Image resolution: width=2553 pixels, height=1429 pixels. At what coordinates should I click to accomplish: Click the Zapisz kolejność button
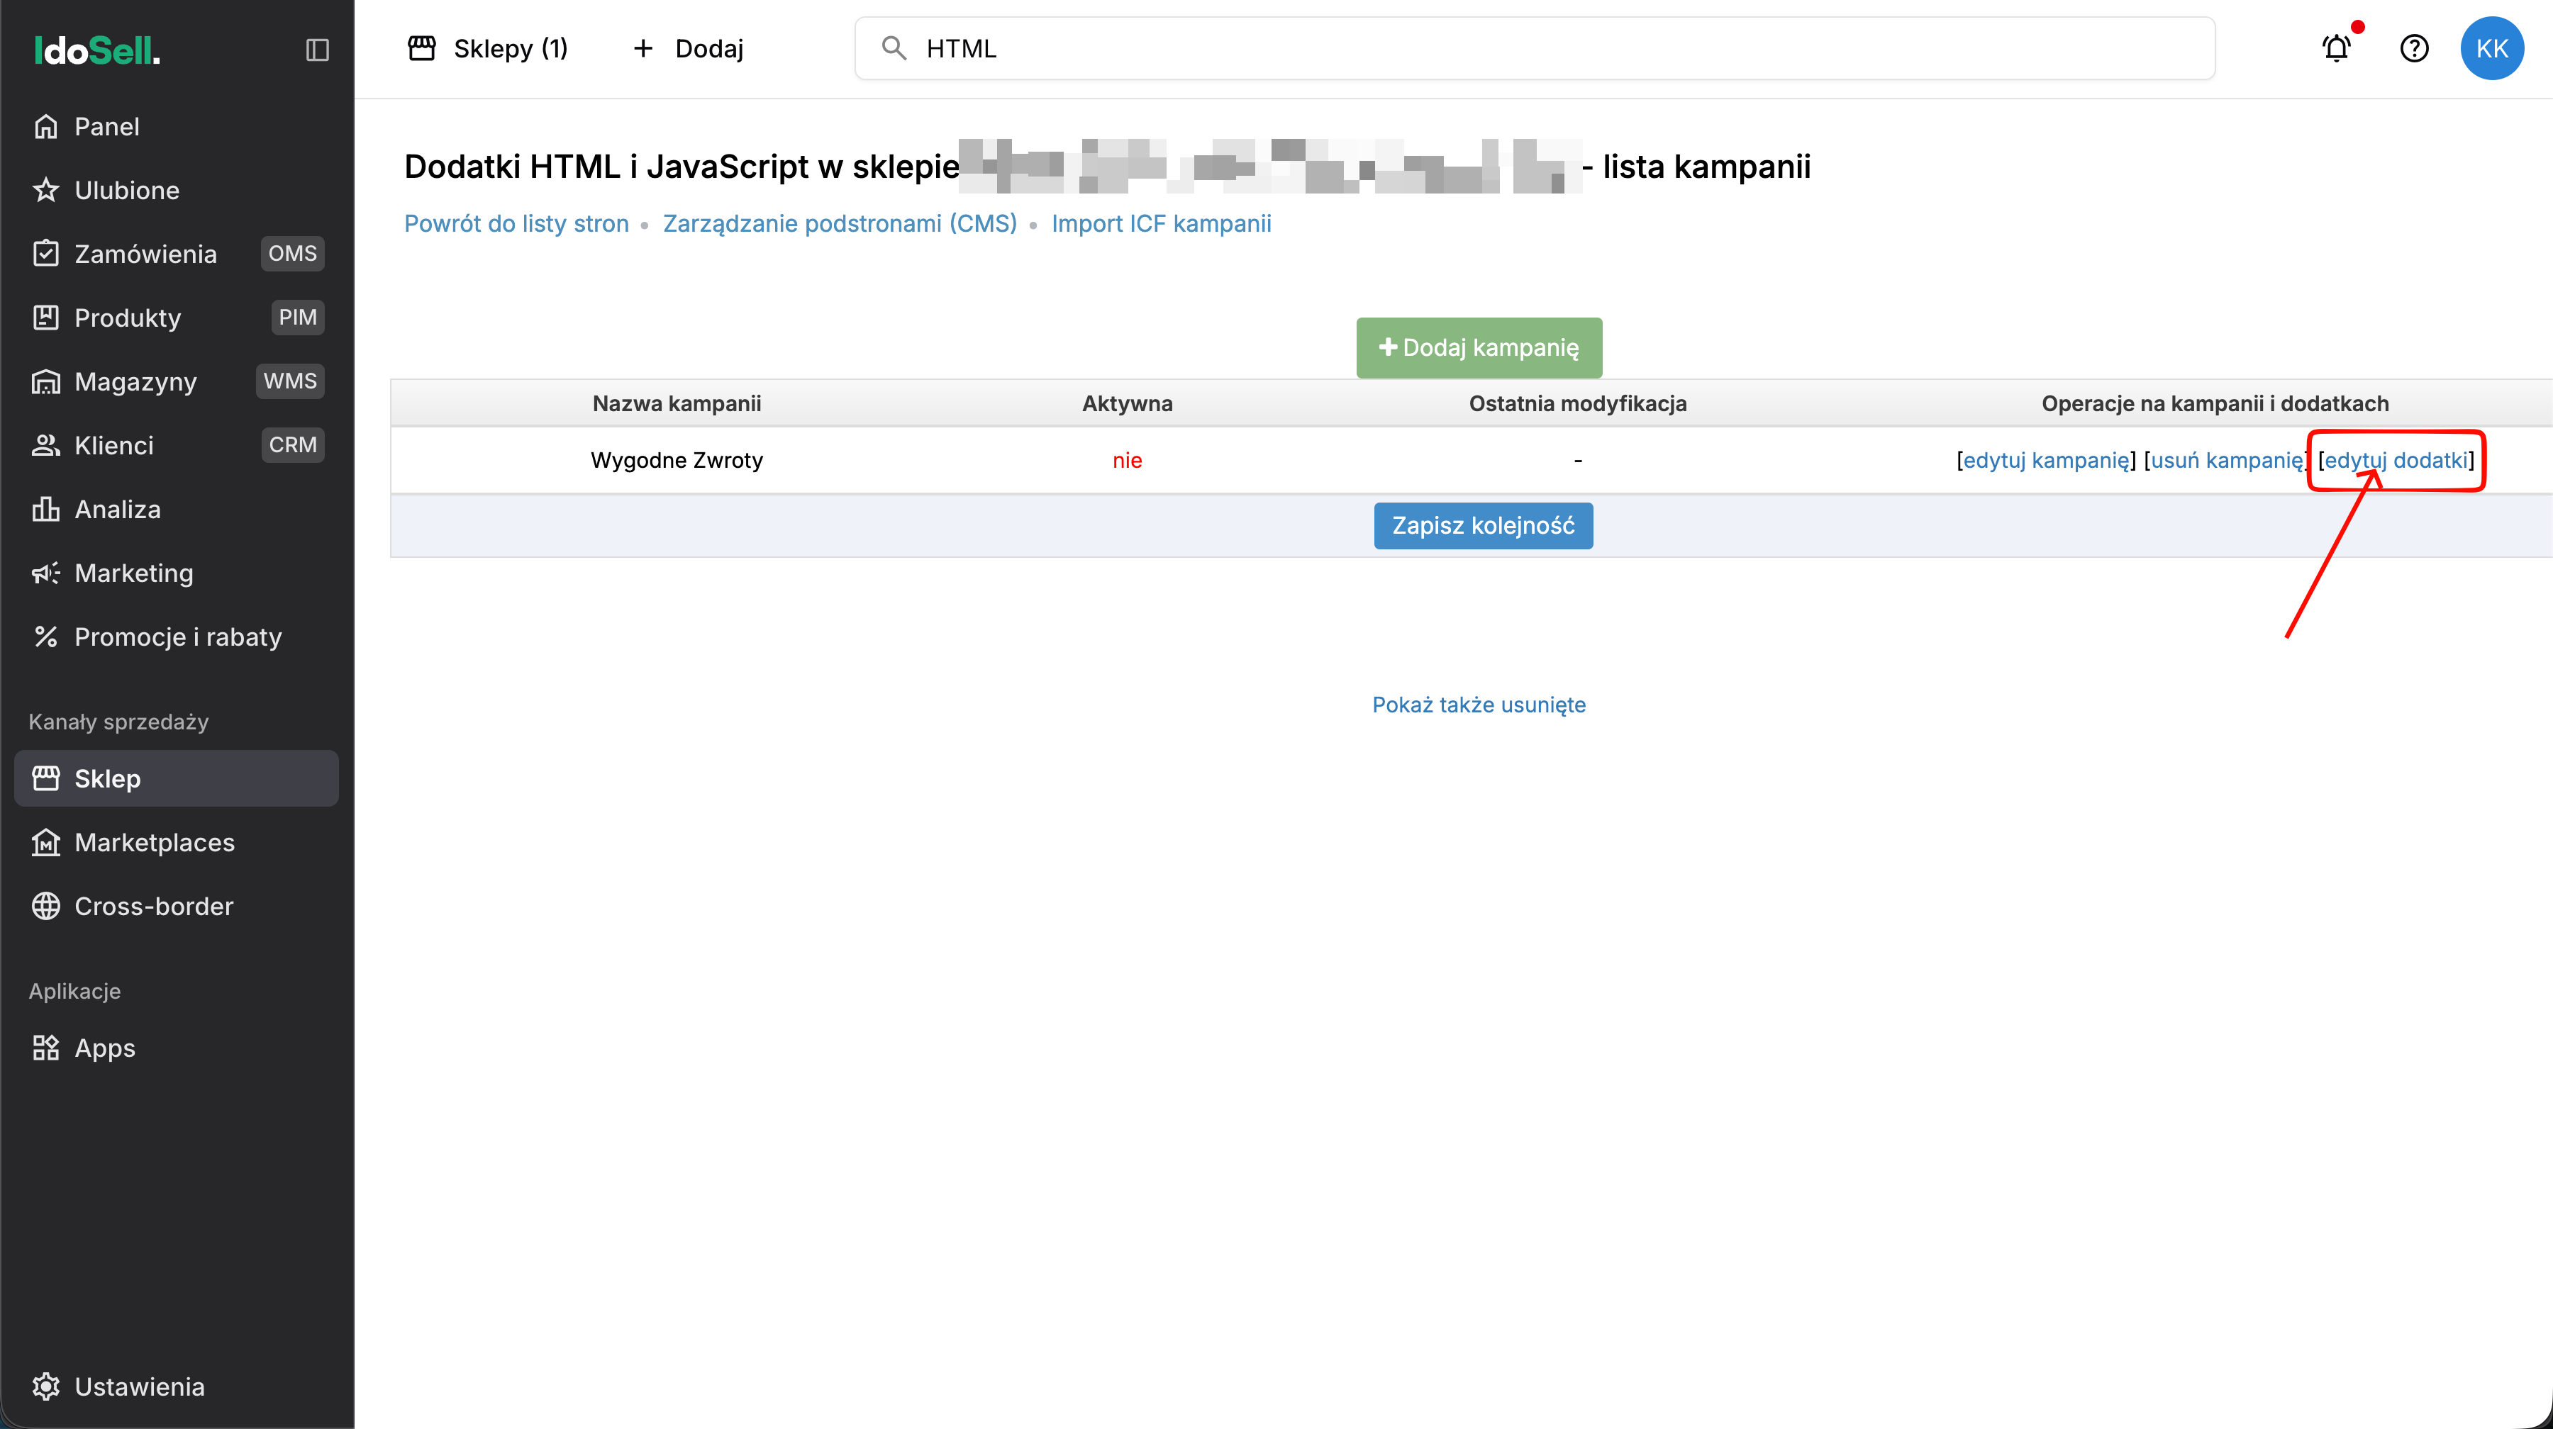coord(1483,526)
